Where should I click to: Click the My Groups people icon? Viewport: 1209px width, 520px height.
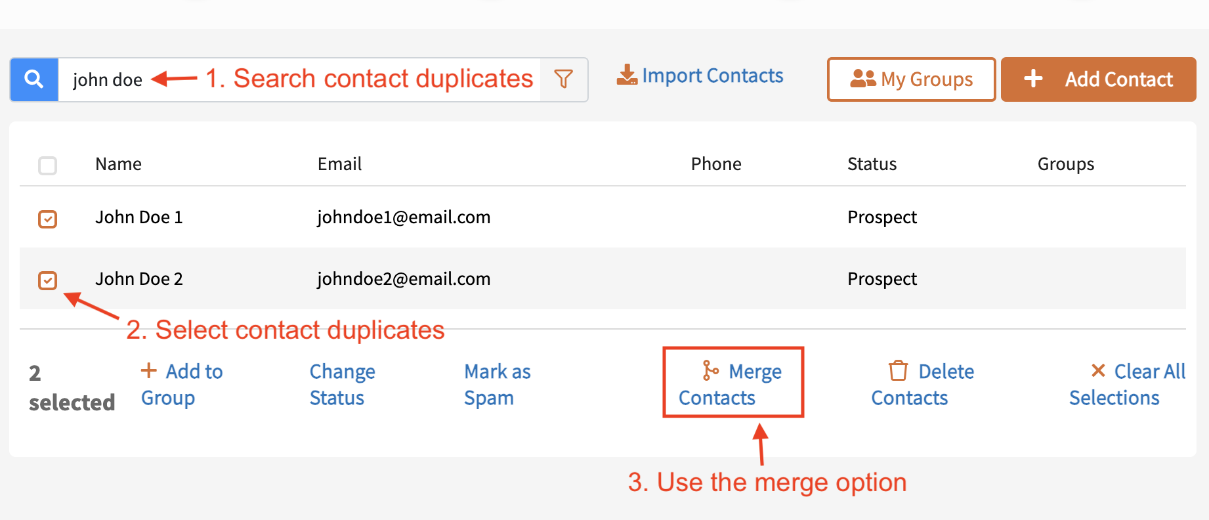(x=862, y=79)
